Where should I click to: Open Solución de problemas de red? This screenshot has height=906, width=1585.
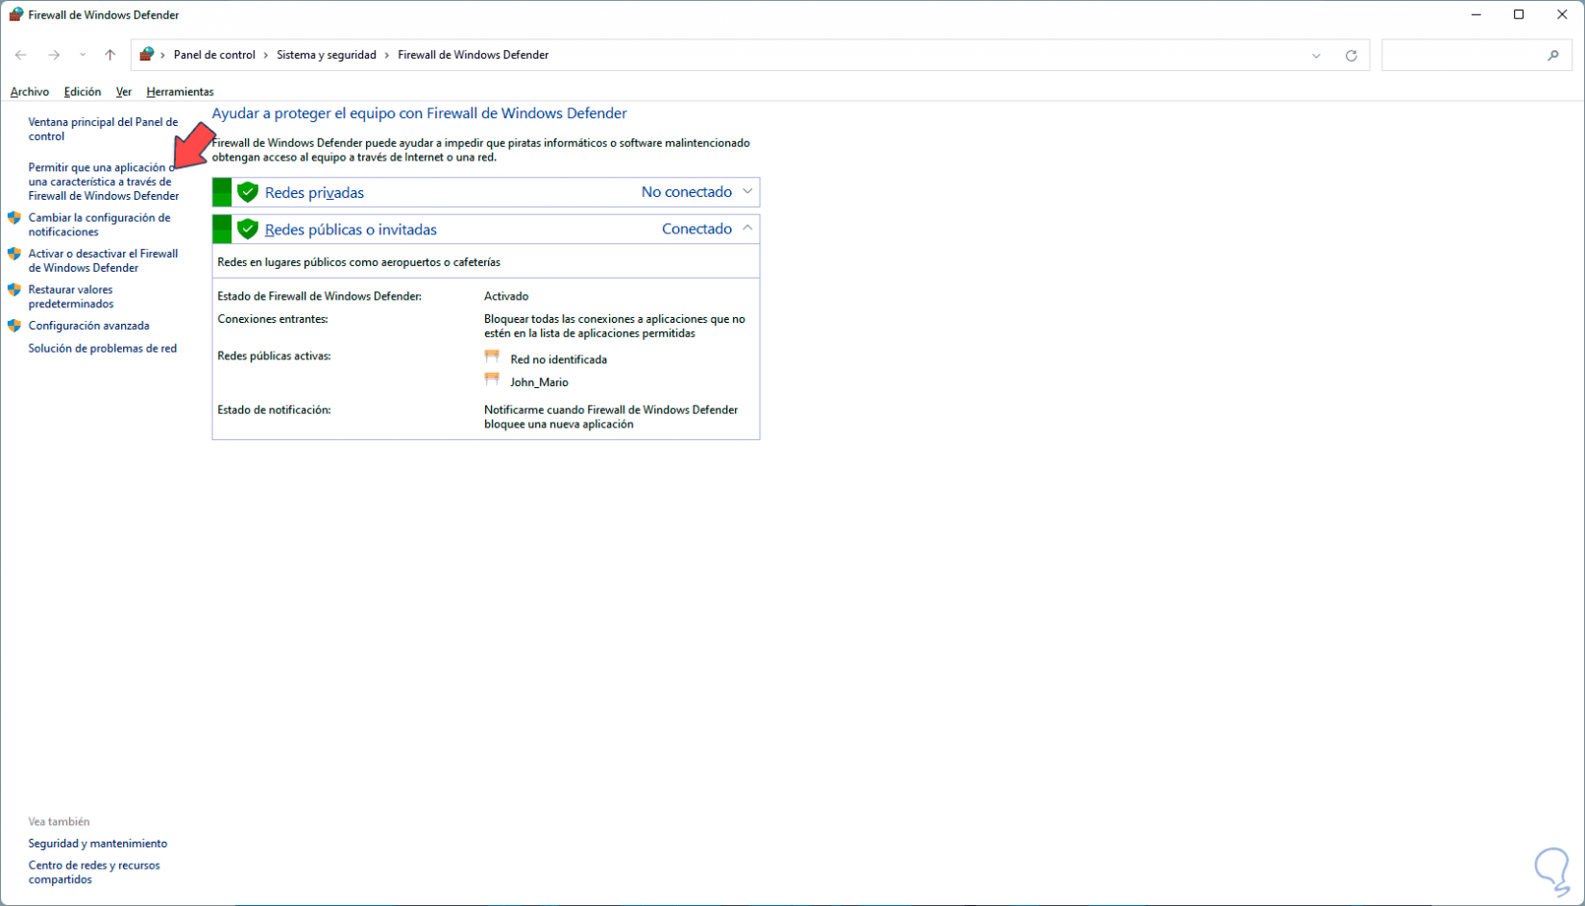[x=103, y=349]
